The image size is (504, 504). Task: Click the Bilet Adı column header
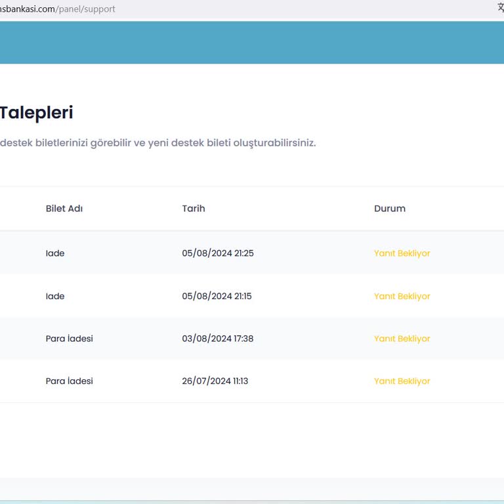[64, 209]
